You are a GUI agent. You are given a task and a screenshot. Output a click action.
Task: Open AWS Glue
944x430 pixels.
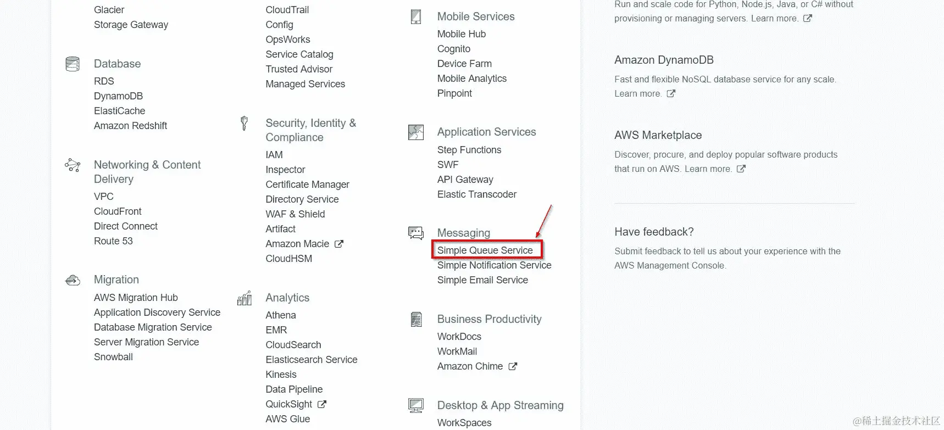coord(288,419)
